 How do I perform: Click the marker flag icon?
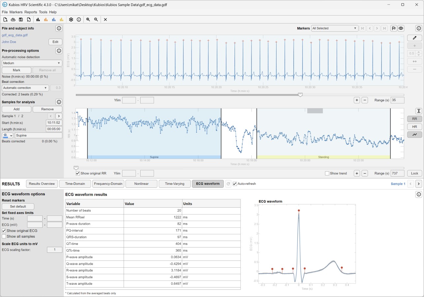(x=393, y=28)
